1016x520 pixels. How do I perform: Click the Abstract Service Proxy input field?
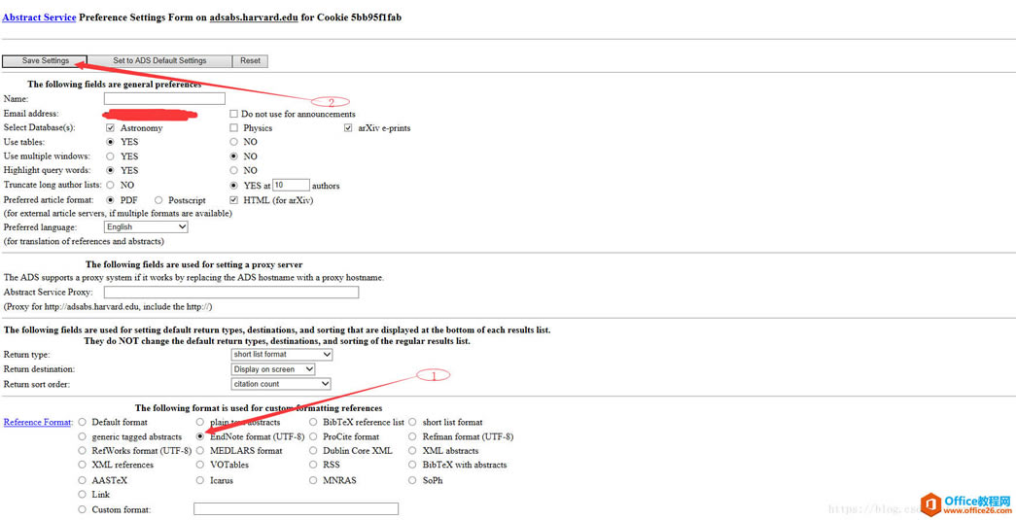(x=231, y=292)
